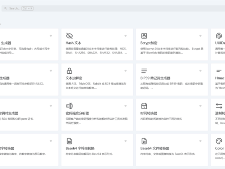Click the 文本加解密 lock icon

tap(69, 71)
